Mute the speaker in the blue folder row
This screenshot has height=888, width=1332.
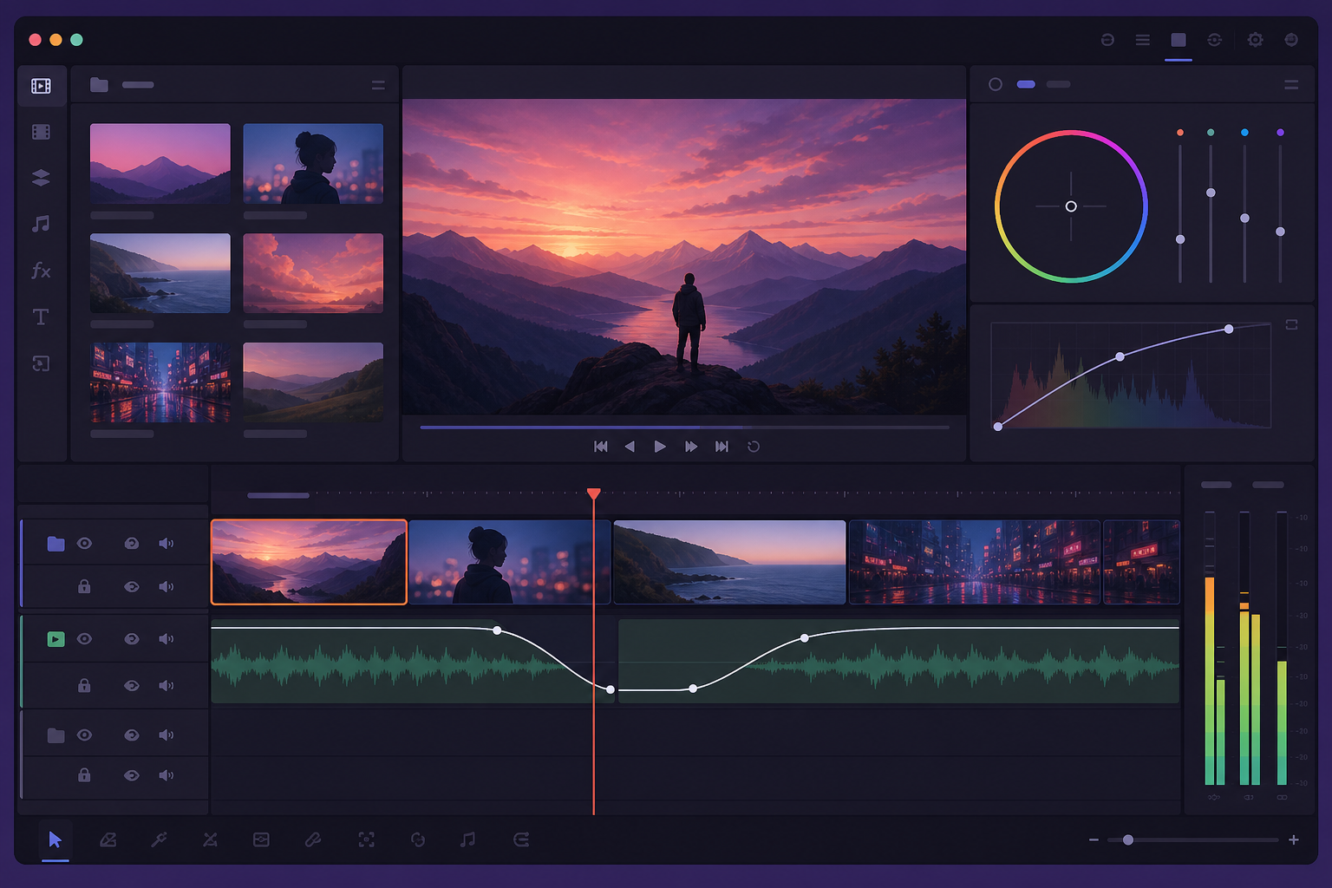coord(166,544)
